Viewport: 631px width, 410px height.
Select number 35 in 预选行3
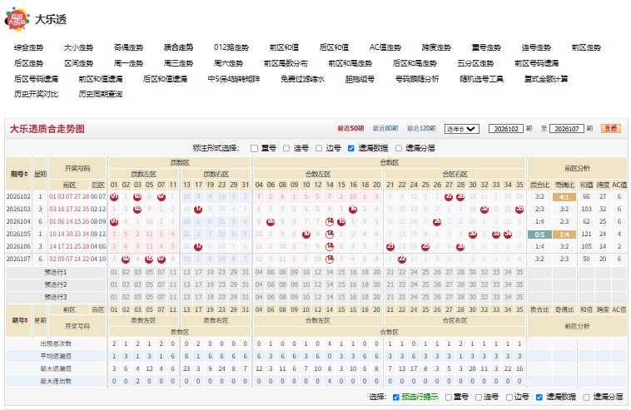pos(519,297)
